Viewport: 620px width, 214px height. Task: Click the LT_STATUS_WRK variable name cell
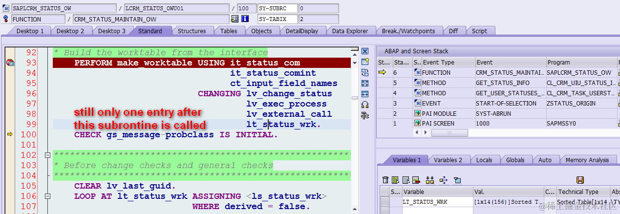click(437, 202)
